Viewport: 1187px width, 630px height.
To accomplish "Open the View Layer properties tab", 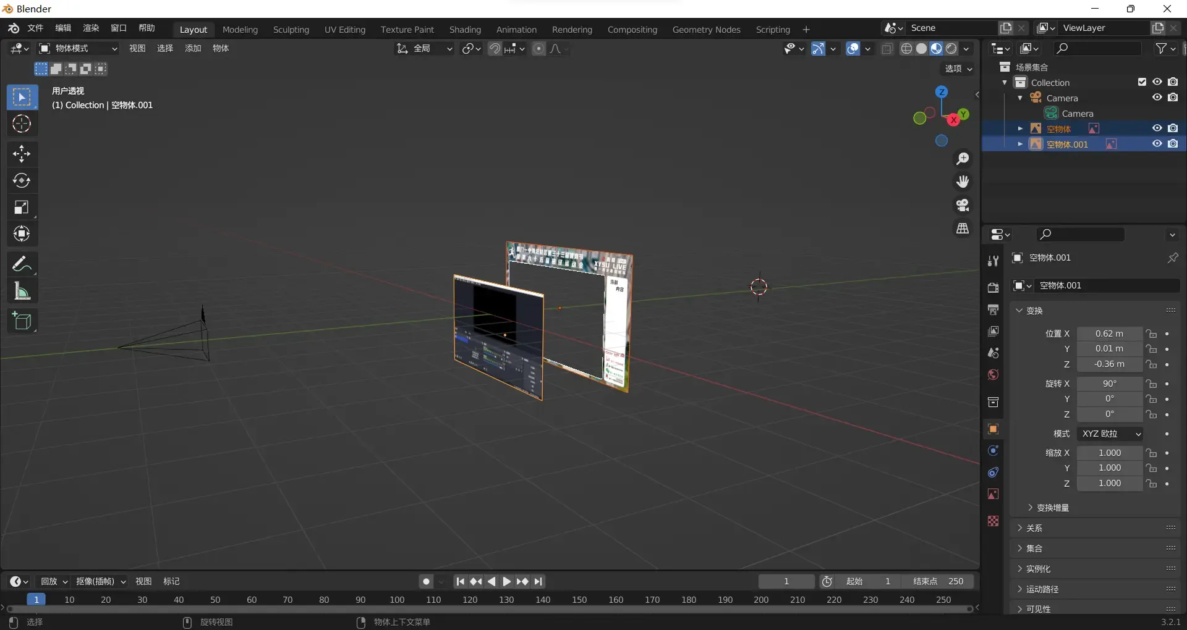I will (993, 332).
